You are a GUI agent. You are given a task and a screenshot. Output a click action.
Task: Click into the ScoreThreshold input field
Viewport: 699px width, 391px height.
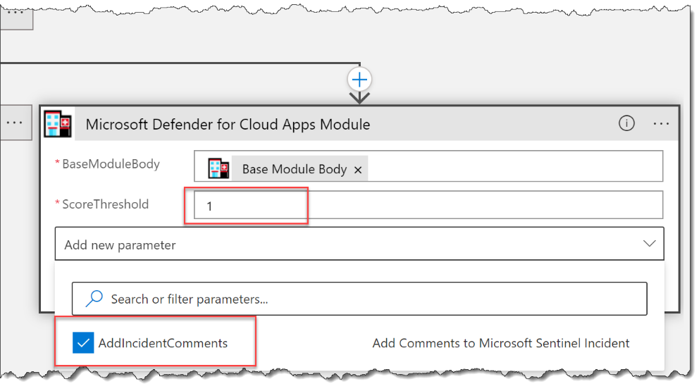tap(428, 205)
